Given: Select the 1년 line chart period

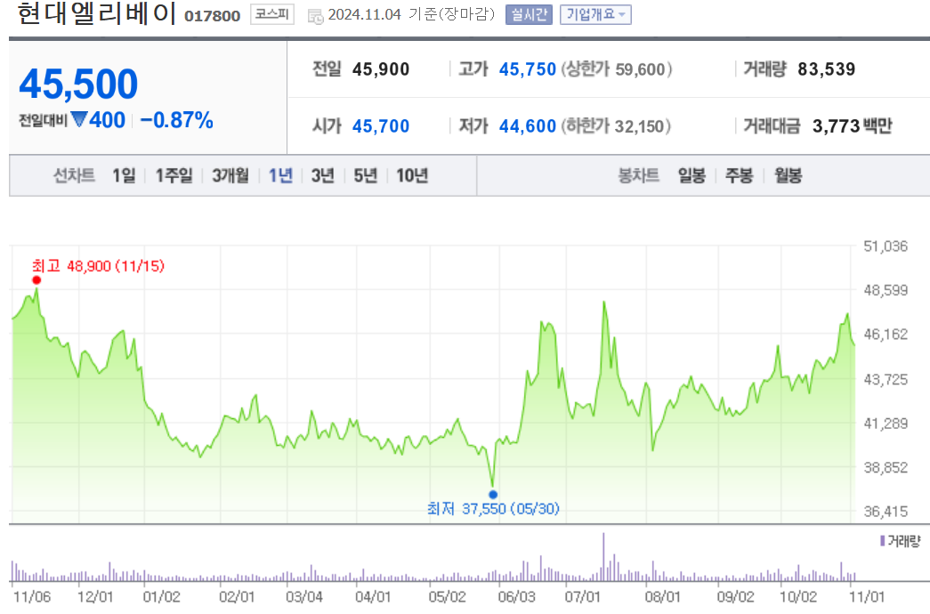Looking at the screenshot, I should click(x=280, y=175).
